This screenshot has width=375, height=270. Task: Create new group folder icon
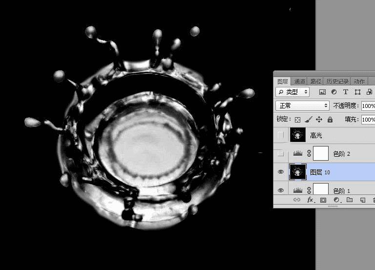pyautogui.click(x=350, y=200)
